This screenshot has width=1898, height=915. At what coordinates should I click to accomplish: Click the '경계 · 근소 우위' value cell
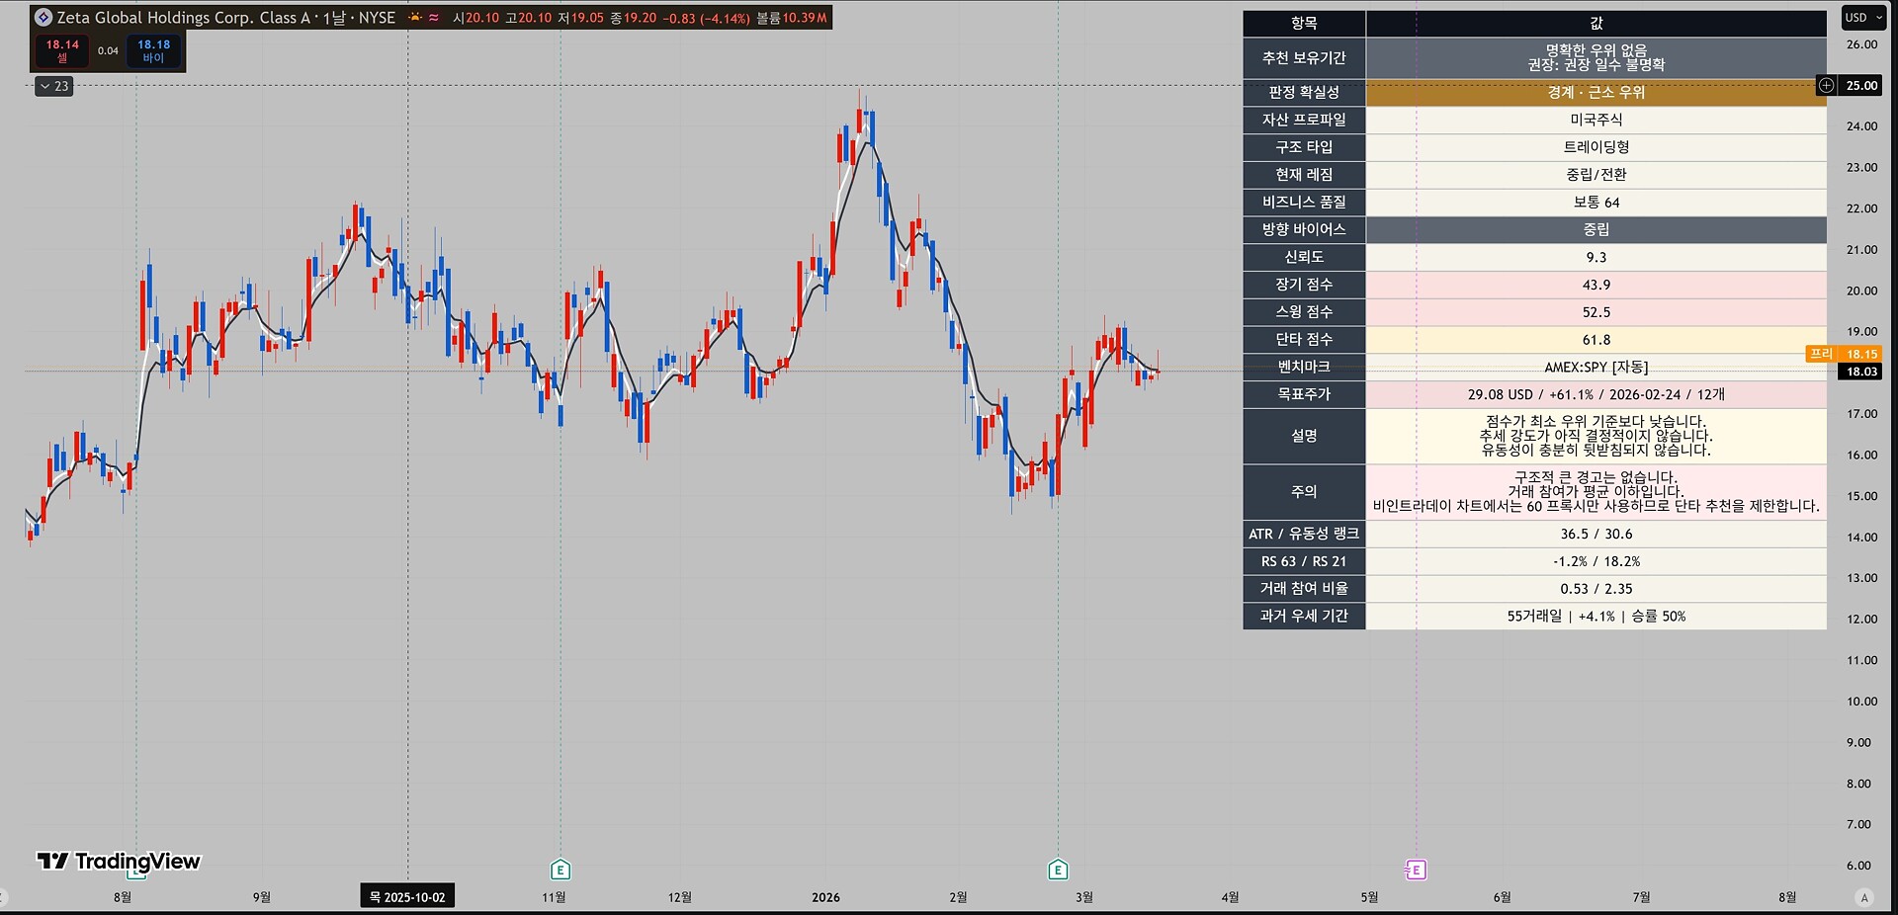pos(1596,92)
